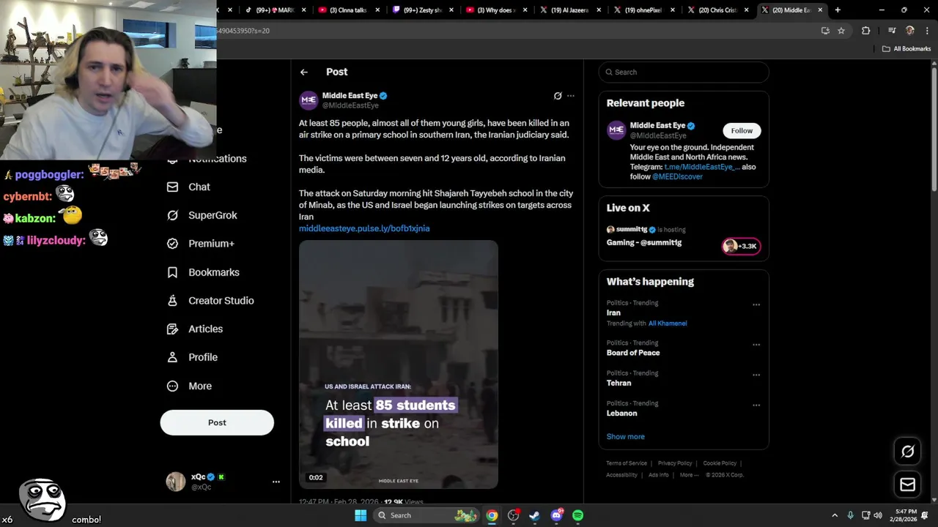Switch to the Chris Crist tab
Viewport: 938px width, 527px height.
(x=717, y=10)
